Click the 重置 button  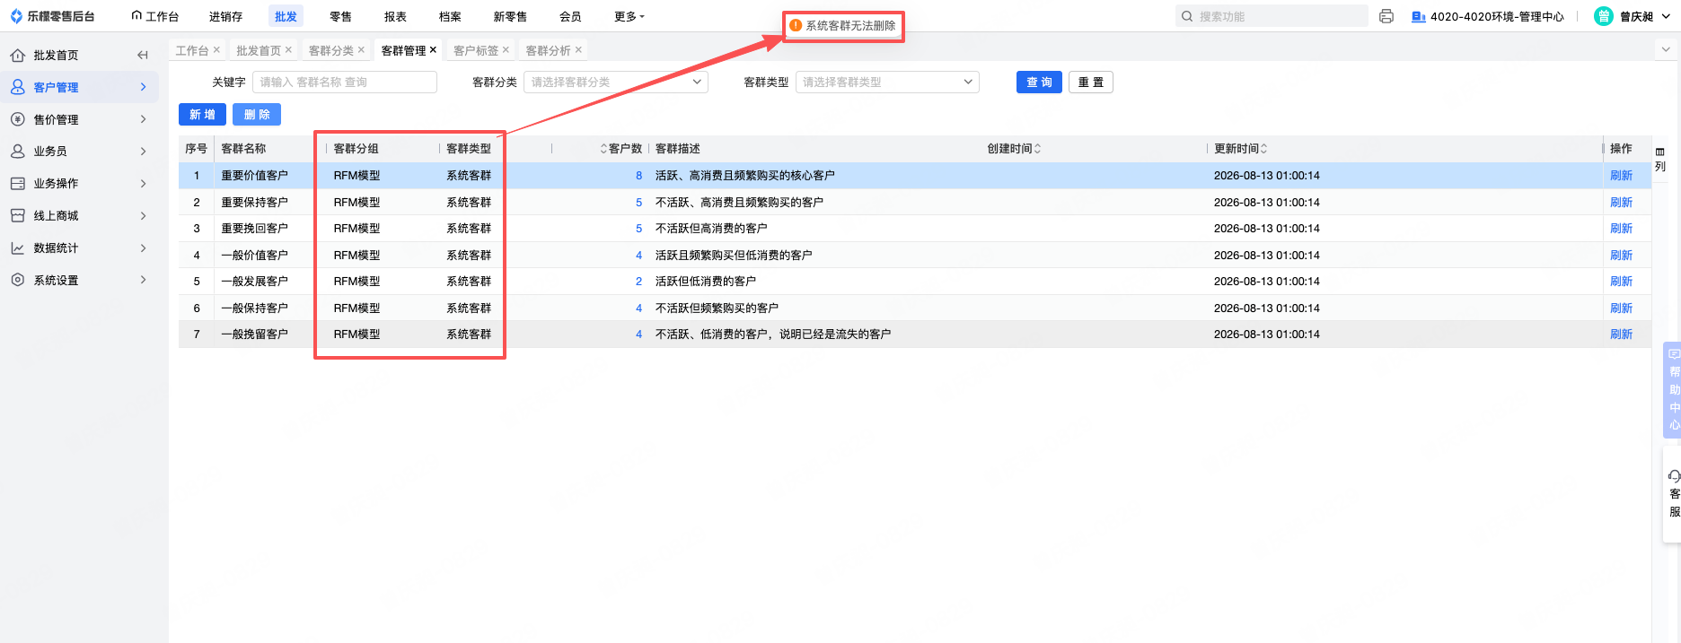click(x=1091, y=83)
